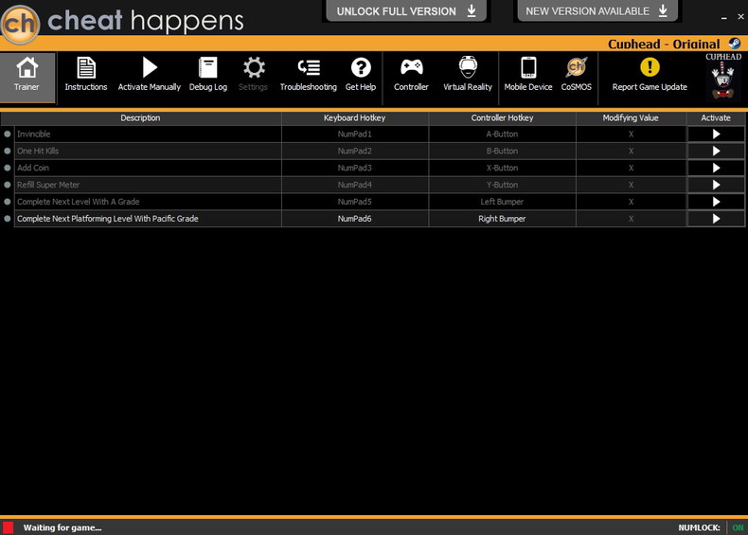Toggle the Refill Super Meter indicator
Viewport: 748px width, 535px height.
click(x=8, y=185)
